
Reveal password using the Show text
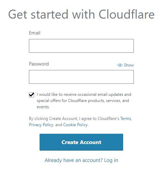coord(129,65)
